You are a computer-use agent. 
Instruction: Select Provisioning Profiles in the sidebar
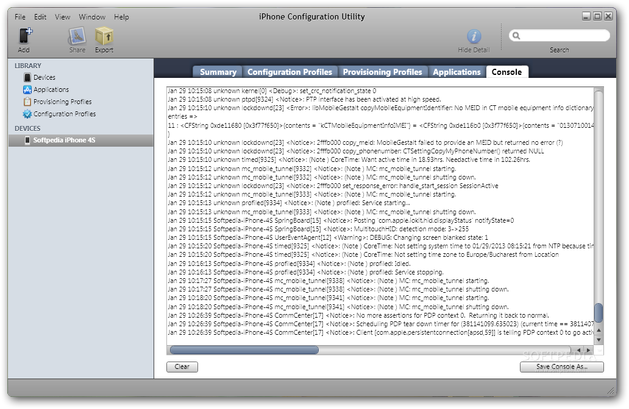tap(63, 102)
